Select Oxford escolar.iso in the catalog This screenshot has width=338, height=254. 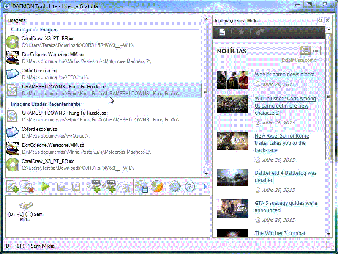104,74
